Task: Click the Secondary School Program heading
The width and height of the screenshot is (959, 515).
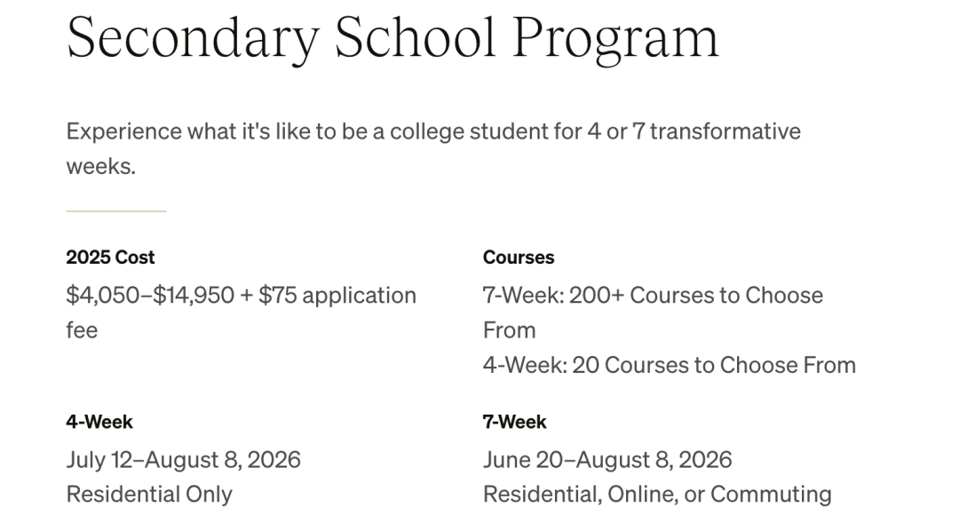Action: click(x=392, y=38)
